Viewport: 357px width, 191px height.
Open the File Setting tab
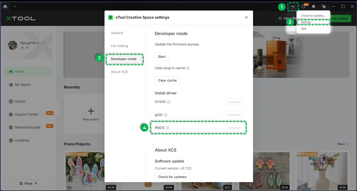point(120,46)
